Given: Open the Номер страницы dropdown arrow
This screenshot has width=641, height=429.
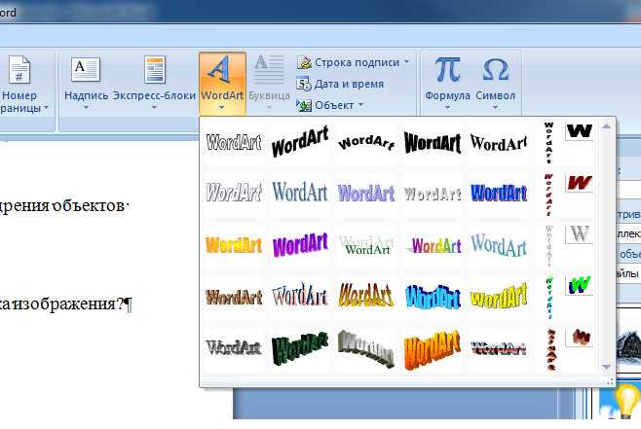Looking at the screenshot, I should click(46, 108).
